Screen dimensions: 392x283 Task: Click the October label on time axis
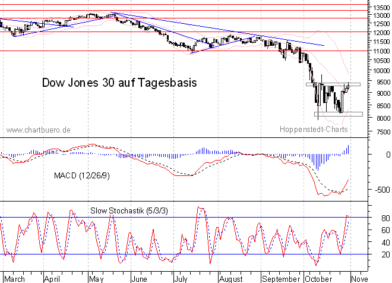click(x=320, y=278)
